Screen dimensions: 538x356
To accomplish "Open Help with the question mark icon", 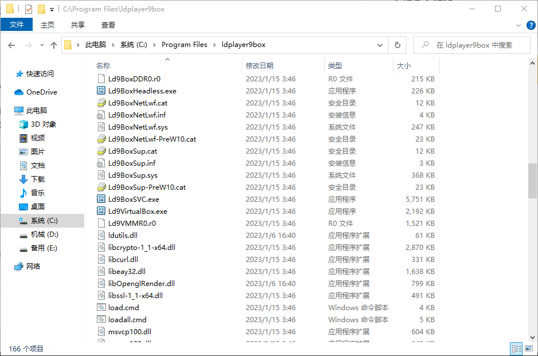I will click(x=532, y=25).
